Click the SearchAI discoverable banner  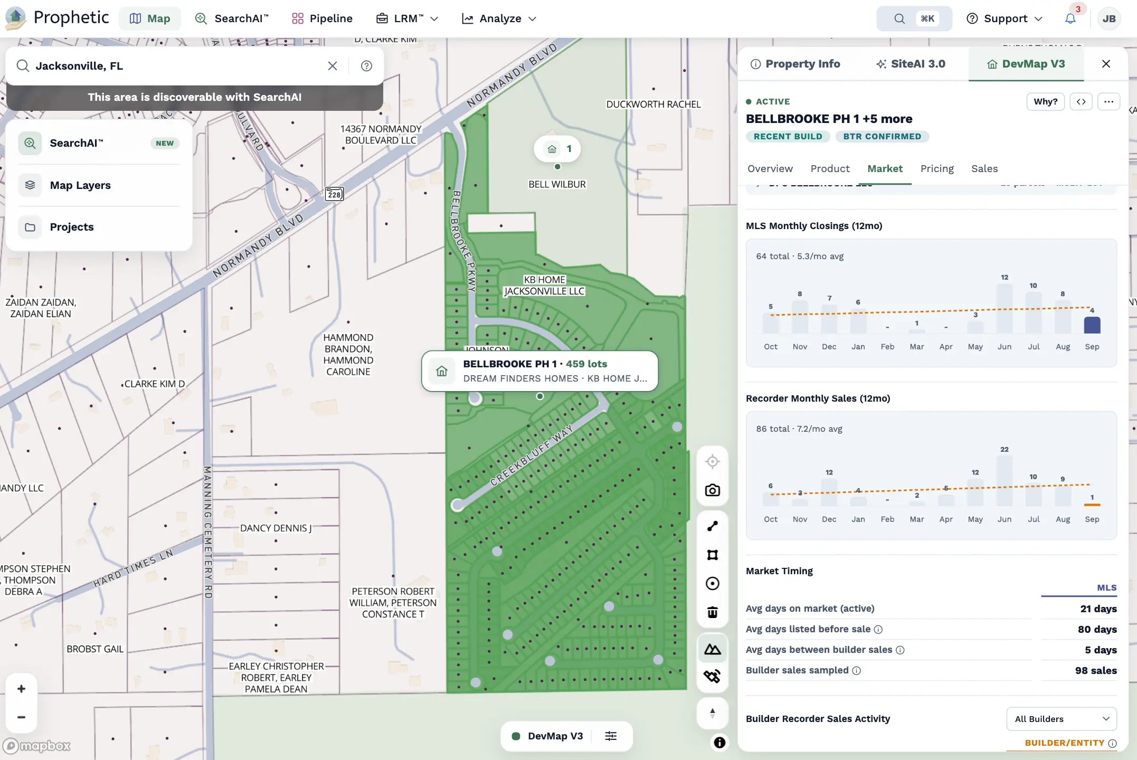point(195,97)
